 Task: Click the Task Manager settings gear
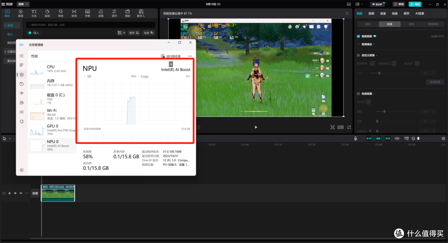[22, 170]
